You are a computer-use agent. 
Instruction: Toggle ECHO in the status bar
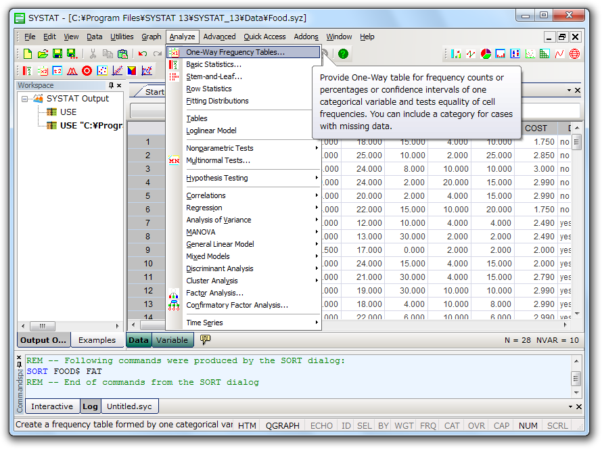tap(321, 425)
